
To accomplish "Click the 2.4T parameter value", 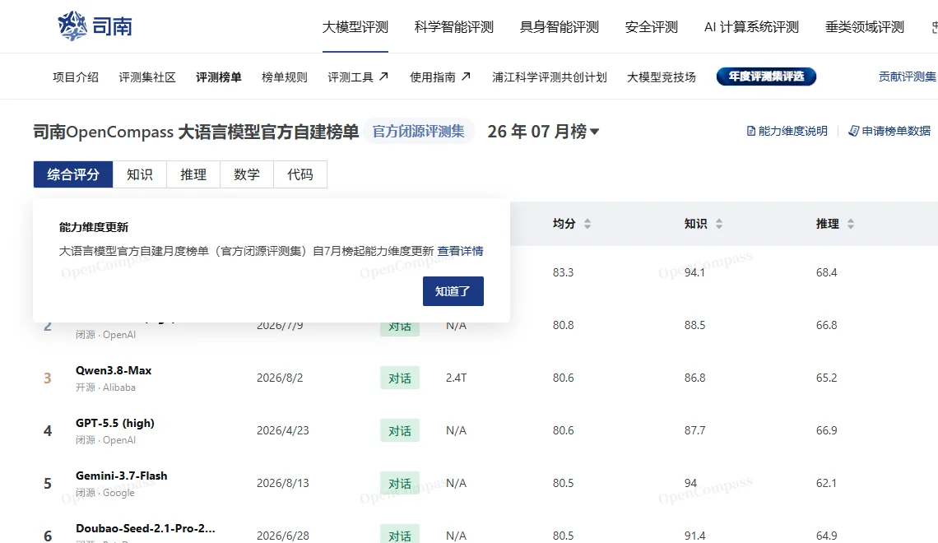I will [x=456, y=378].
